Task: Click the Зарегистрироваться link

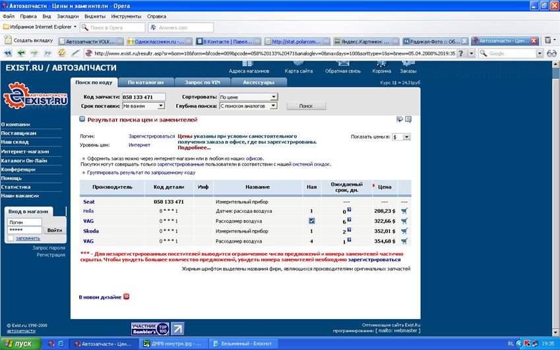Action: [152, 136]
